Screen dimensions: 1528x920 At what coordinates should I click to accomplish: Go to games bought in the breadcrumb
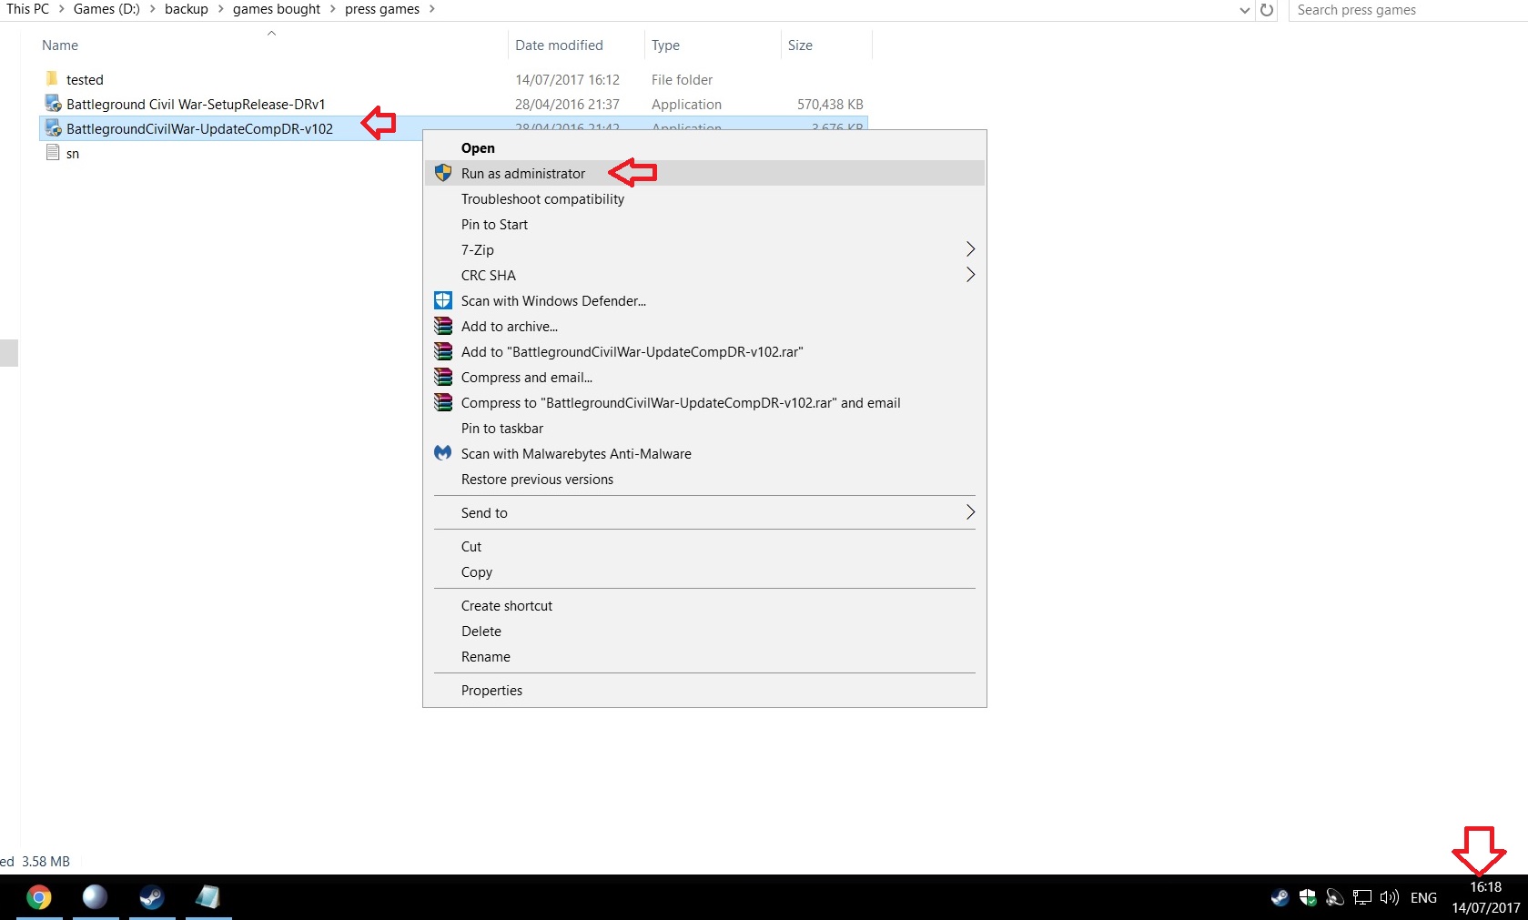click(x=277, y=9)
